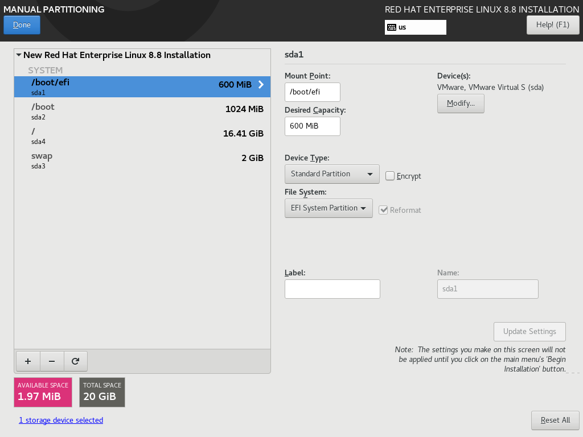
Task: Collapse New Red Hat Enterprise Linux 8.8 Installation
Action: pos(19,55)
